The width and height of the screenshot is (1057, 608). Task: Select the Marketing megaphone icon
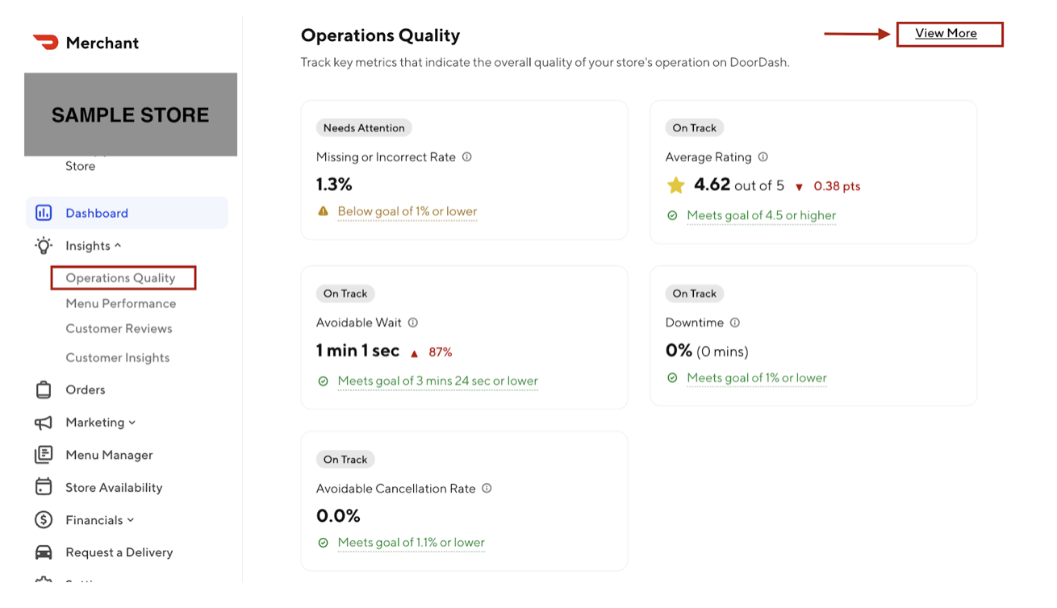(44, 422)
